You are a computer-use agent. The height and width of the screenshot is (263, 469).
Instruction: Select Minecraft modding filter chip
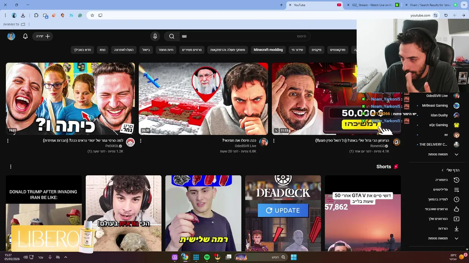pos(268,50)
